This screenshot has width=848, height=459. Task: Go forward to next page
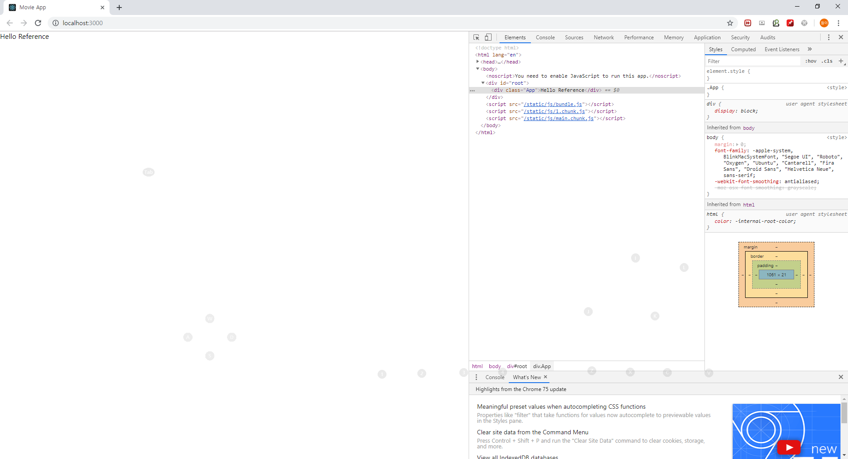pos(24,23)
